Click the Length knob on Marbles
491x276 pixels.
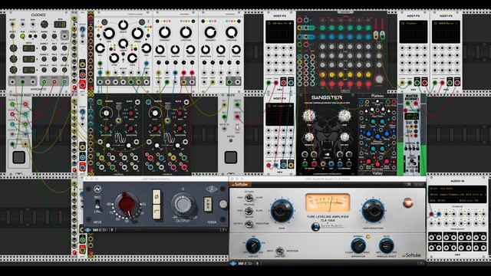pos(123,44)
